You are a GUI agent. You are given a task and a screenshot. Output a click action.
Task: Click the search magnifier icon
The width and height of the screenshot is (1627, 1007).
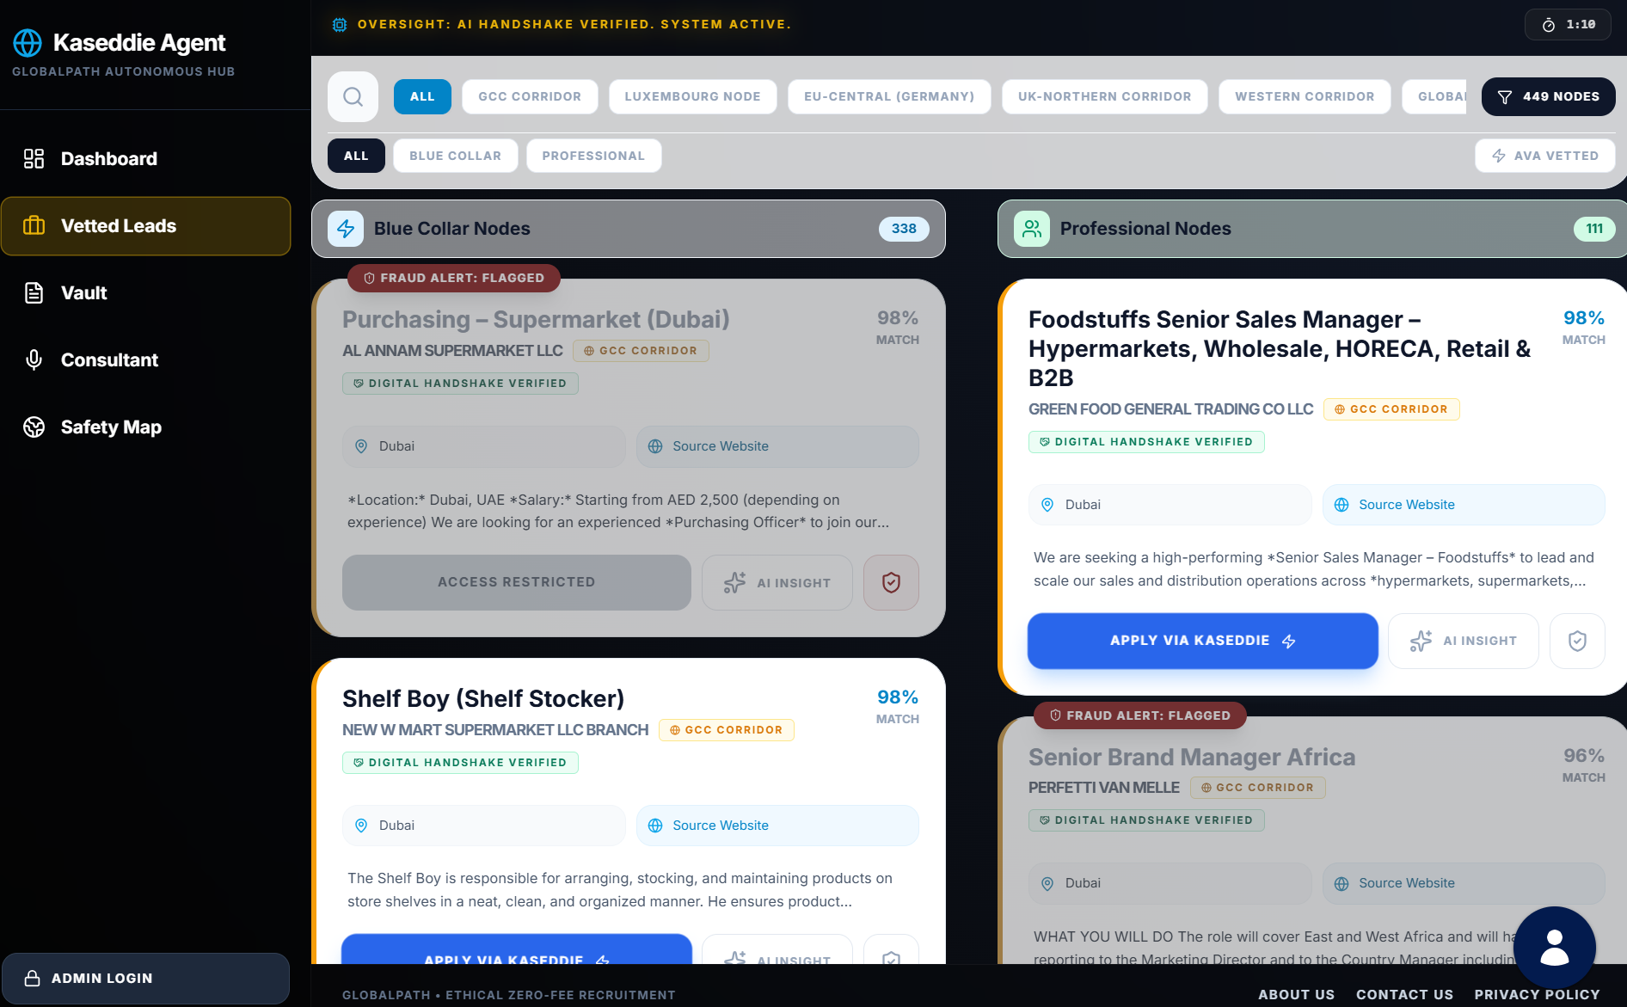pos(353,96)
